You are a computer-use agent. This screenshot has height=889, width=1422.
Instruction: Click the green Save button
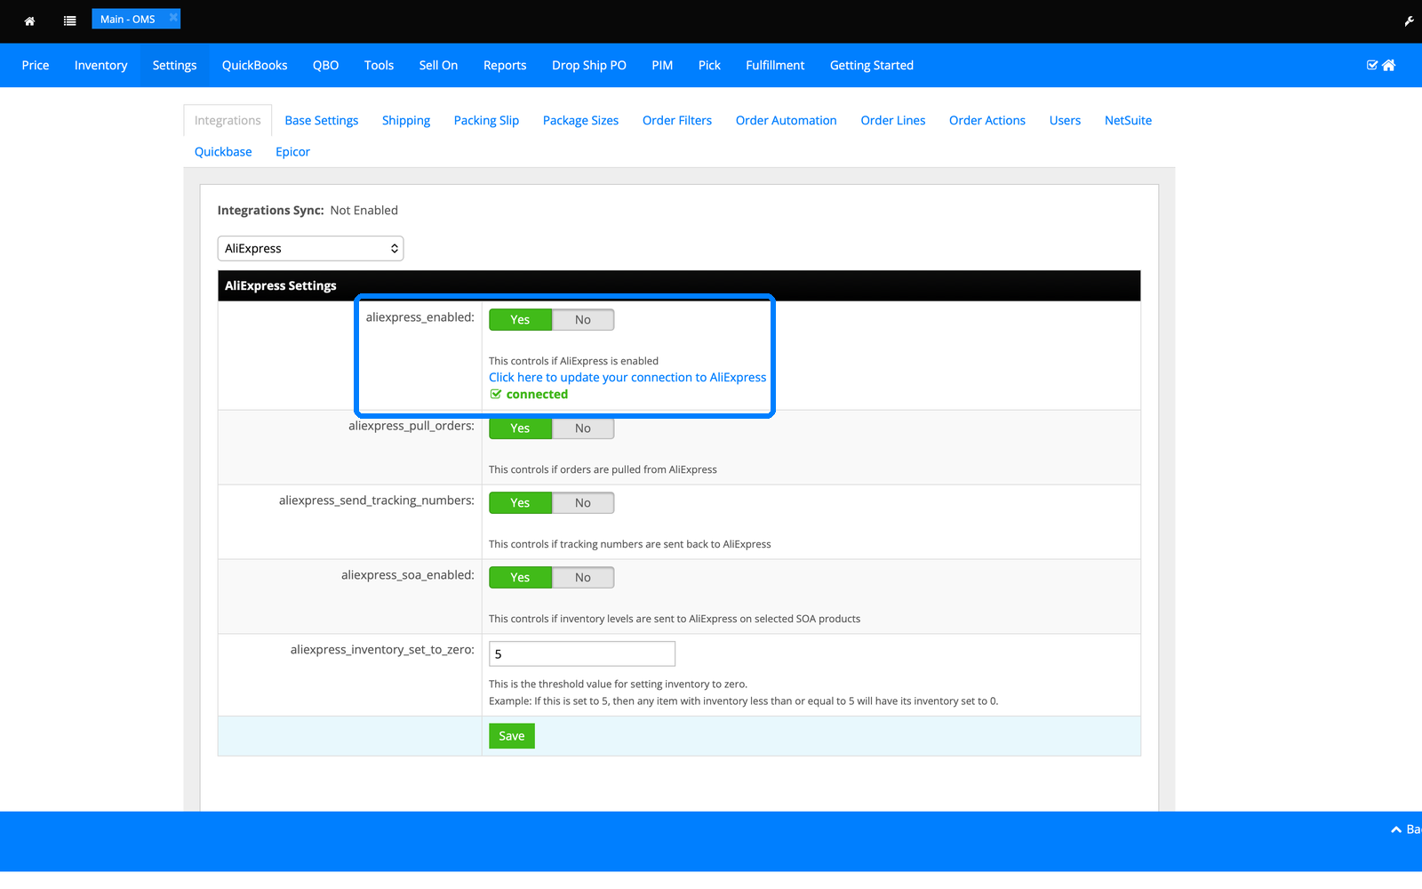[x=512, y=735]
